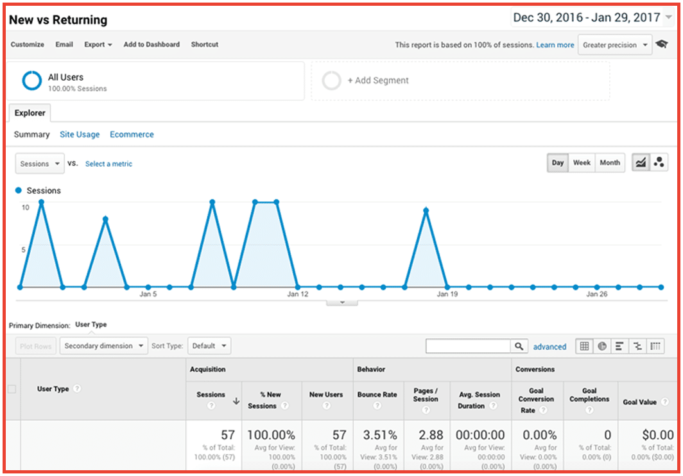Open help for Avg. Session Duration column

(492, 405)
